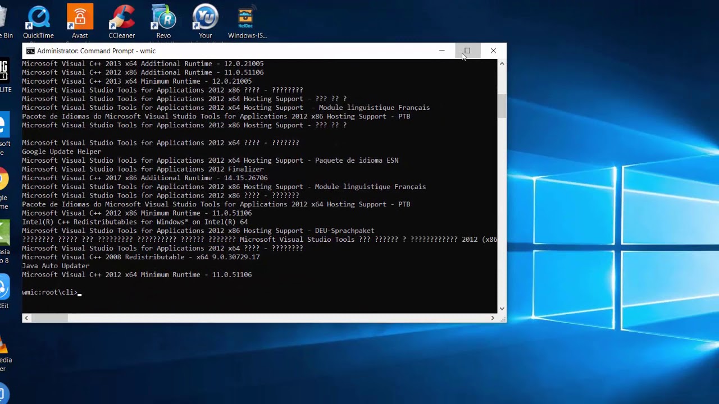719x404 pixels.
Task: Click the Intel(R) C++ Redistributables line
Action: click(135, 222)
